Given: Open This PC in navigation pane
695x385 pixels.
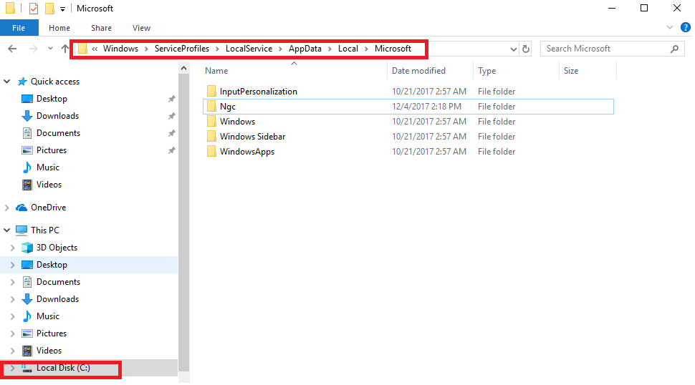Looking at the screenshot, I should (x=44, y=230).
